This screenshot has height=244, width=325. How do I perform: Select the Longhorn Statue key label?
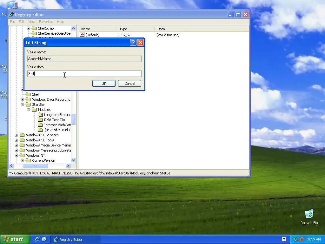57,115
